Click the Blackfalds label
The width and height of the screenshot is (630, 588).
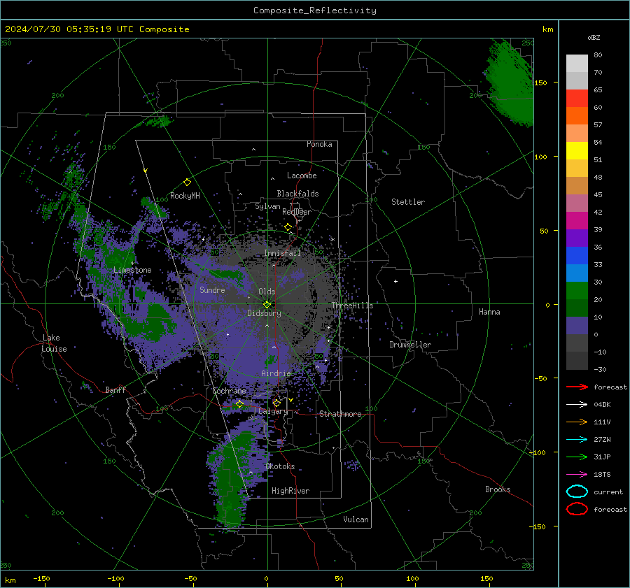297,194
